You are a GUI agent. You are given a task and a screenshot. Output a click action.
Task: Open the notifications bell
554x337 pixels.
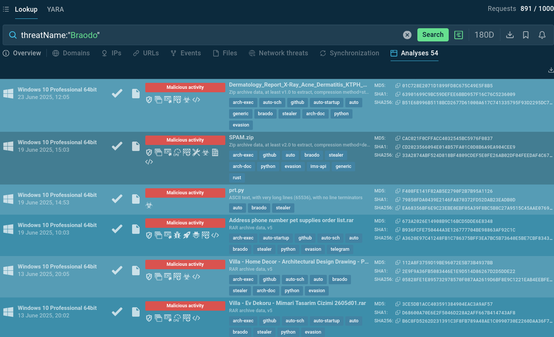coord(542,35)
